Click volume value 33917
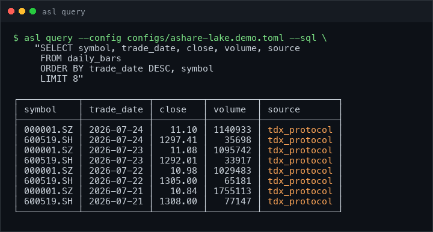 point(238,160)
